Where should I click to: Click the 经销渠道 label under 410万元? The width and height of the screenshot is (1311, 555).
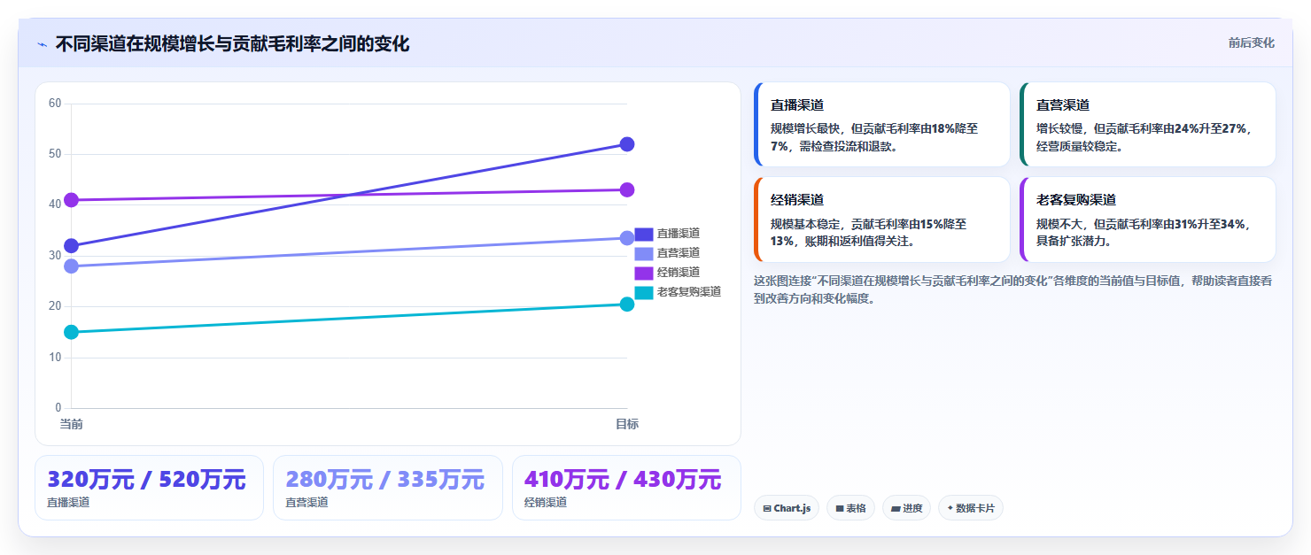point(545,503)
